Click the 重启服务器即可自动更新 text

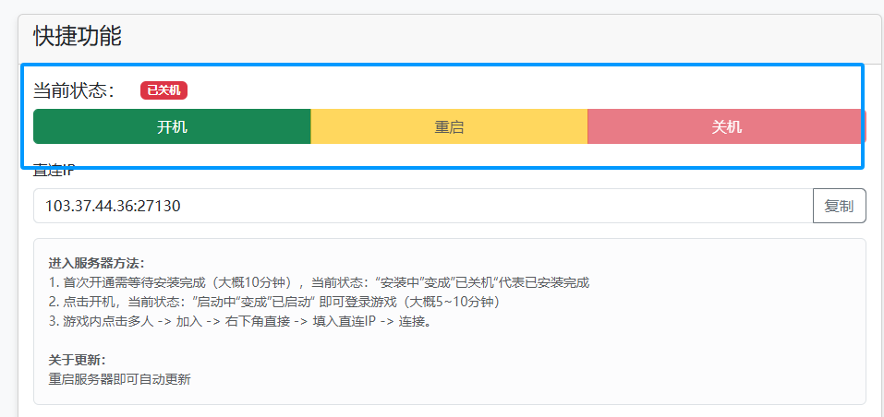119,379
